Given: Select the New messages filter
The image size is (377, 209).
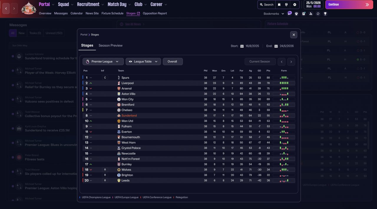Looking at the screenshot, I should [x=22, y=33].
